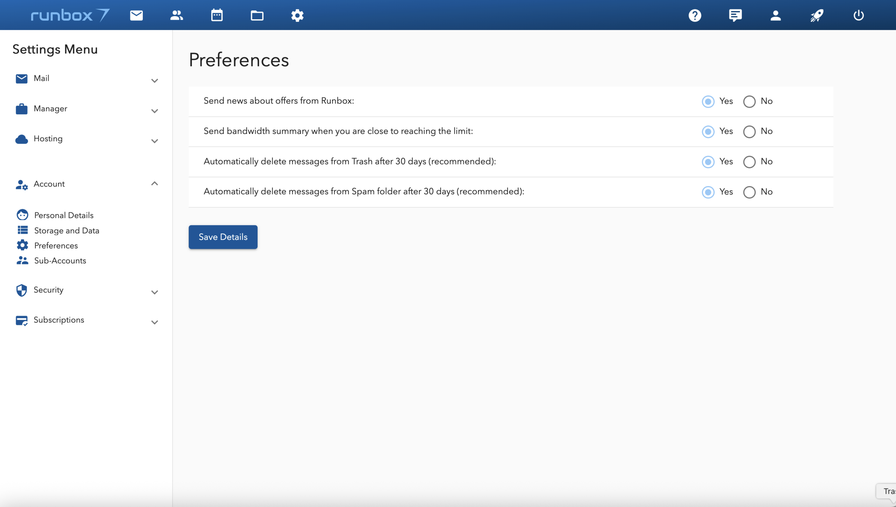Expand the Mail settings section

point(154,80)
